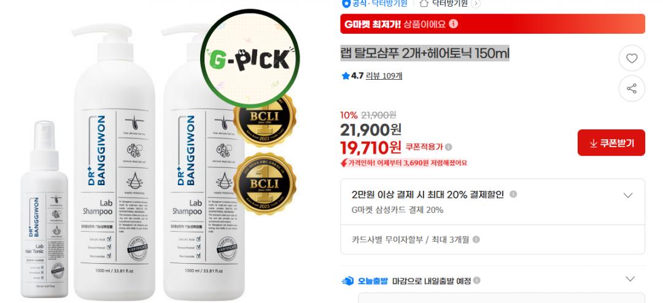The width and height of the screenshot is (663, 303).
Task: Click info icon next to 무이자할부
Action: point(476,240)
